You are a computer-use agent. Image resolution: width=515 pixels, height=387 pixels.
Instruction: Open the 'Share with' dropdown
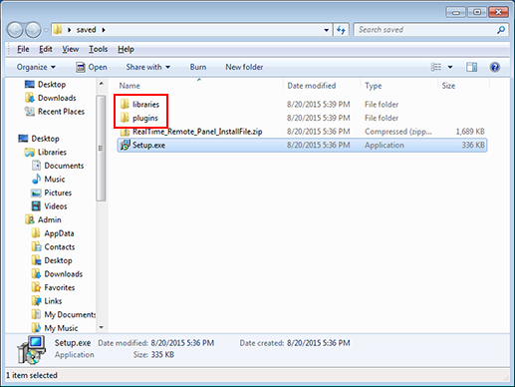pyautogui.click(x=148, y=67)
